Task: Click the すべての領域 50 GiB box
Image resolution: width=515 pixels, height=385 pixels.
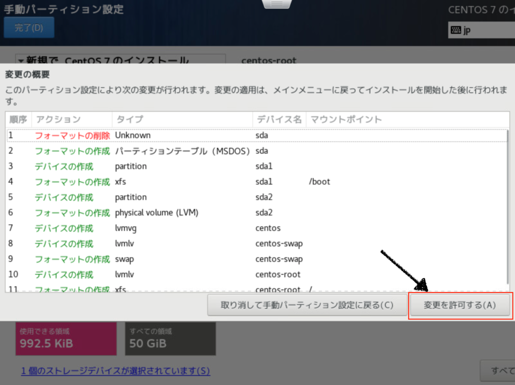Action: click(x=170, y=339)
